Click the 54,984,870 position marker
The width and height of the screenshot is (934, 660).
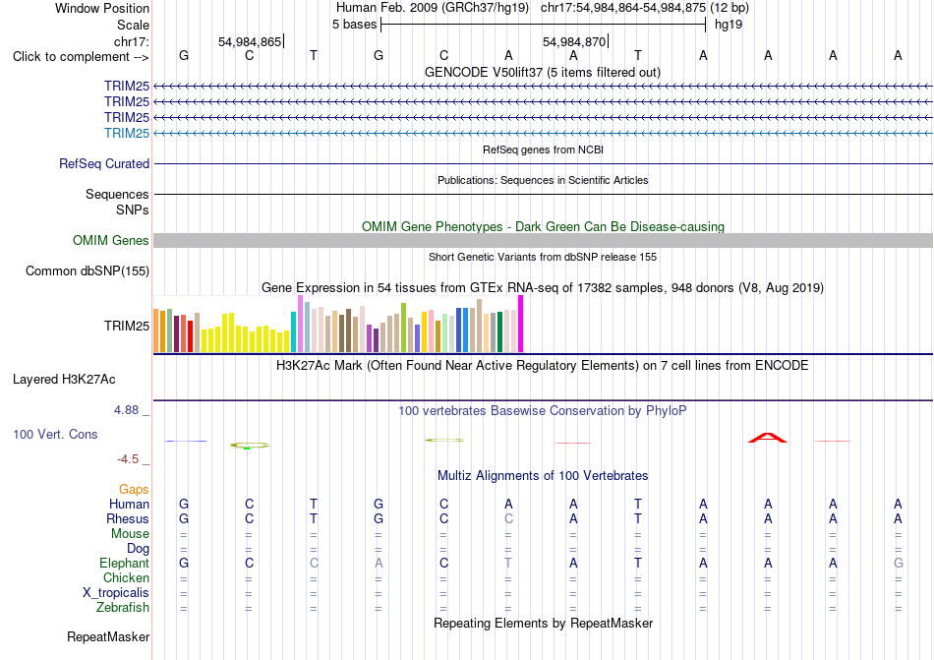574,41
